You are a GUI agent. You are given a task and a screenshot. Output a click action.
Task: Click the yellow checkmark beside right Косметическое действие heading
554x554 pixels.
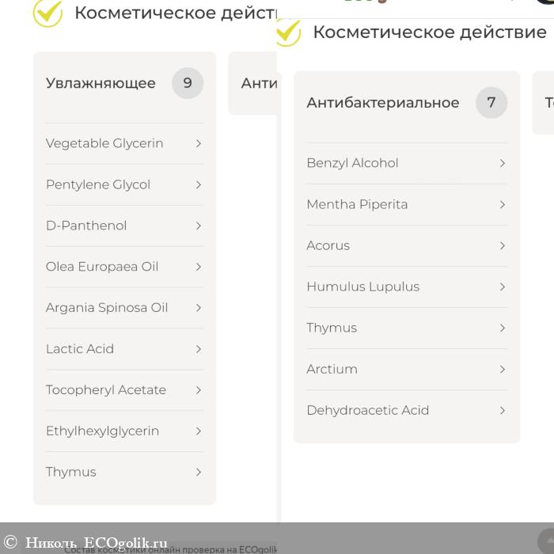(287, 32)
